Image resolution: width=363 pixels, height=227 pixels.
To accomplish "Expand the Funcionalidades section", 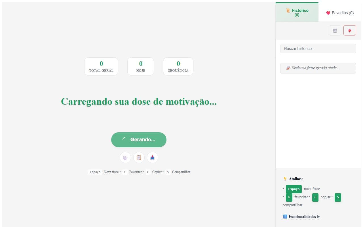I will pyautogui.click(x=302, y=217).
